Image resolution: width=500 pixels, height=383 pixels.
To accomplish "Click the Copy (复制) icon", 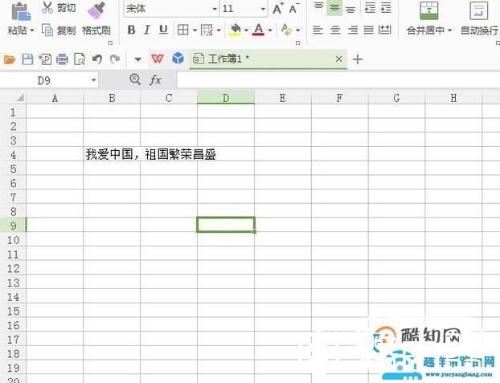I will [x=47, y=31].
